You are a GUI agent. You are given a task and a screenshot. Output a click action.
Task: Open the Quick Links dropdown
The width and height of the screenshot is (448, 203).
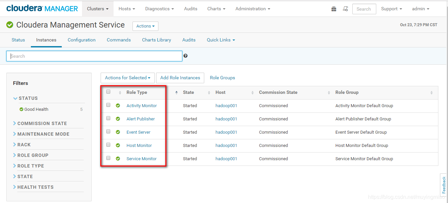click(221, 40)
